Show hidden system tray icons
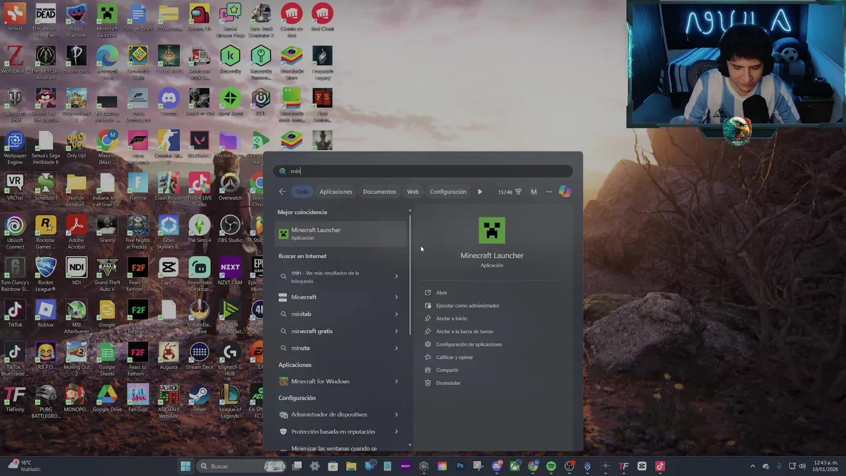The width and height of the screenshot is (846, 476). pos(752,466)
